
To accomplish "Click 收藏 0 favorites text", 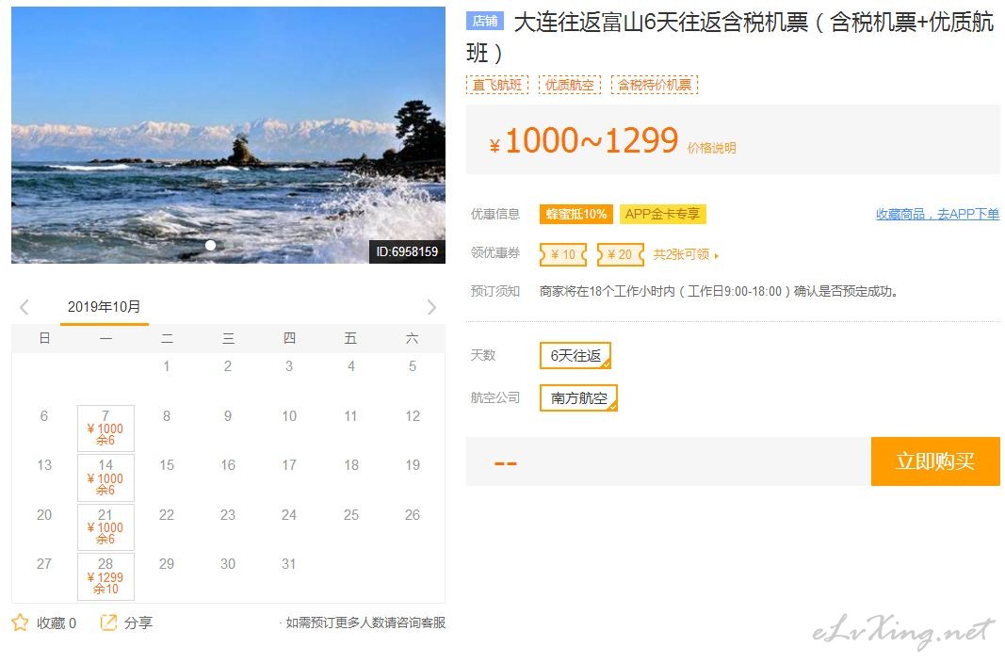I will [57, 623].
